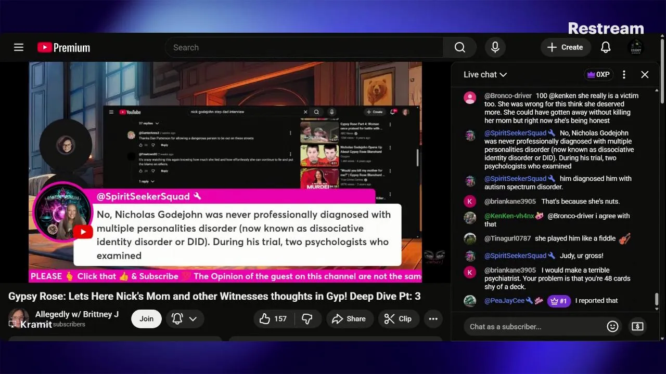Expand the 1 reply thread in video
The width and height of the screenshot is (666, 374).
[146, 181]
